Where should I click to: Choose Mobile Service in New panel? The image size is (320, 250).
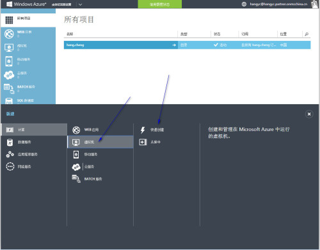[100, 154]
